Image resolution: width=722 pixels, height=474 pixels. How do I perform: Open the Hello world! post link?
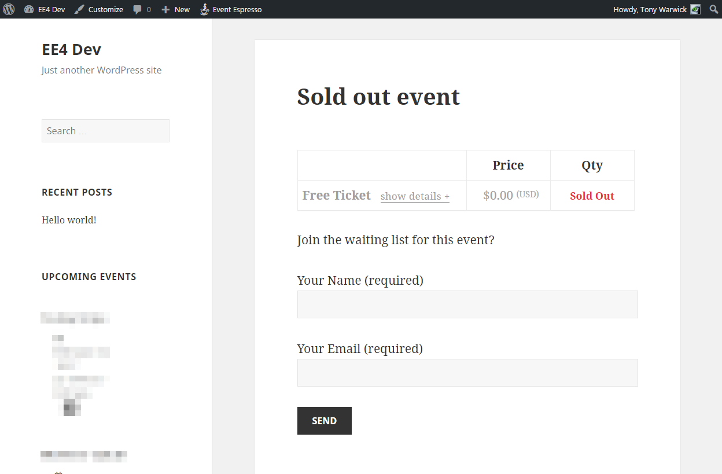click(69, 220)
